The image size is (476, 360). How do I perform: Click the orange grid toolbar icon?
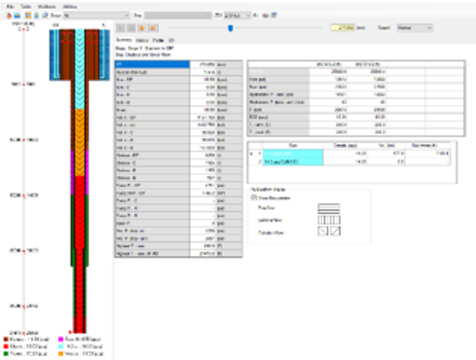[28, 16]
